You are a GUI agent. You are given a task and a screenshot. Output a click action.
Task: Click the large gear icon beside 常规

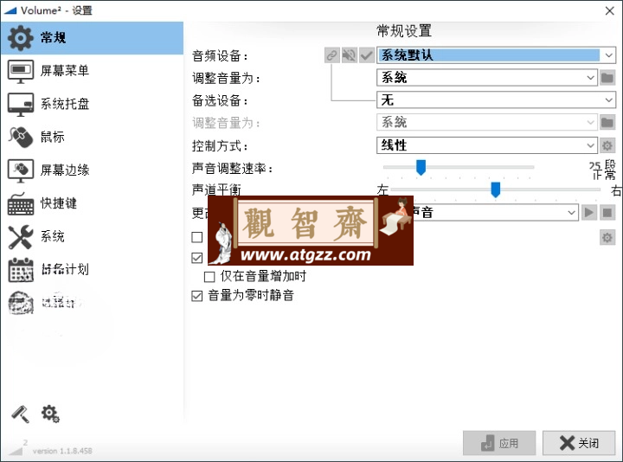20,38
